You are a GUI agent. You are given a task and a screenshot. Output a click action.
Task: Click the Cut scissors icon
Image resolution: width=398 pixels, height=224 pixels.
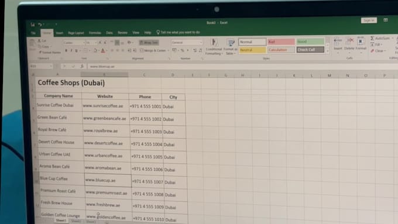[x=39, y=40]
